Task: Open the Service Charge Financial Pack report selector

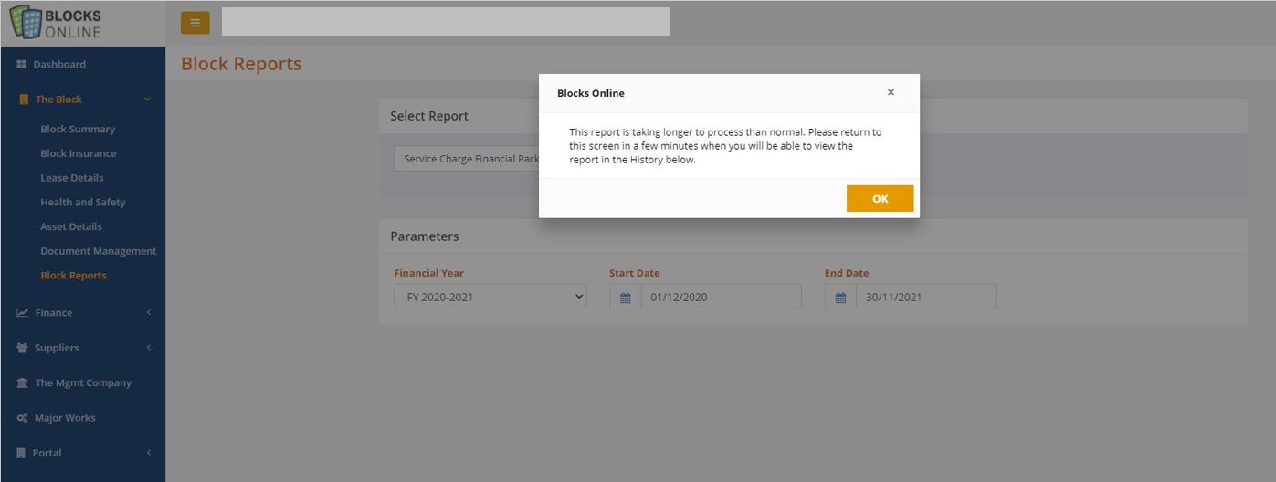Action: [468, 159]
